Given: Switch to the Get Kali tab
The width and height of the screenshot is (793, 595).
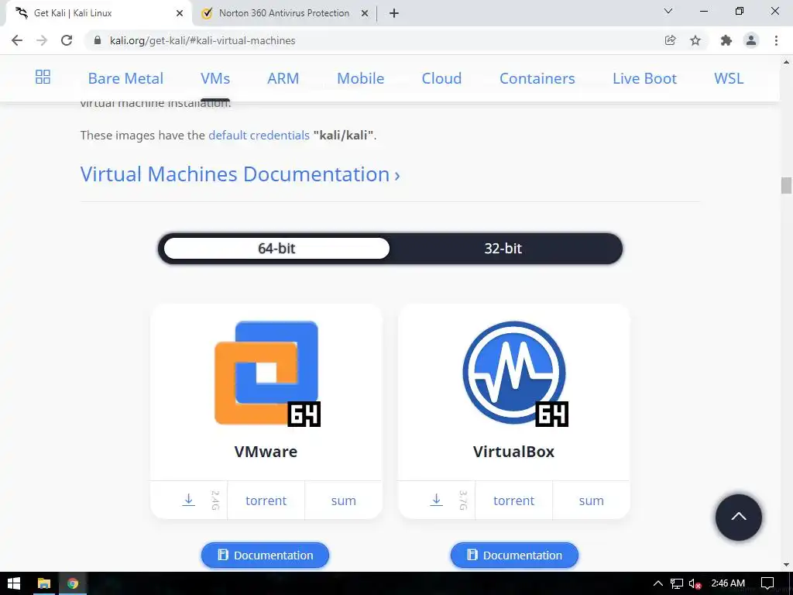Looking at the screenshot, I should (x=98, y=13).
